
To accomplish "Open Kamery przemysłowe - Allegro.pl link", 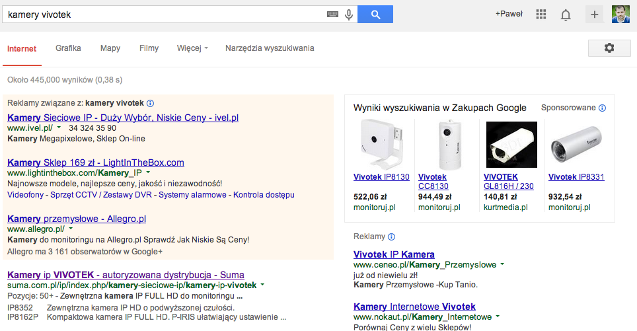I will (x=77, y=219).
